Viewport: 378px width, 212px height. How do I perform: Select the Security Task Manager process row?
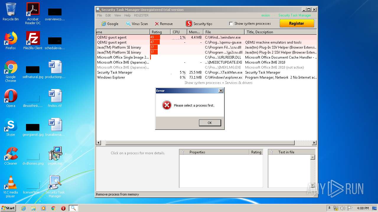pyautogui.click(x=206, y=72)
